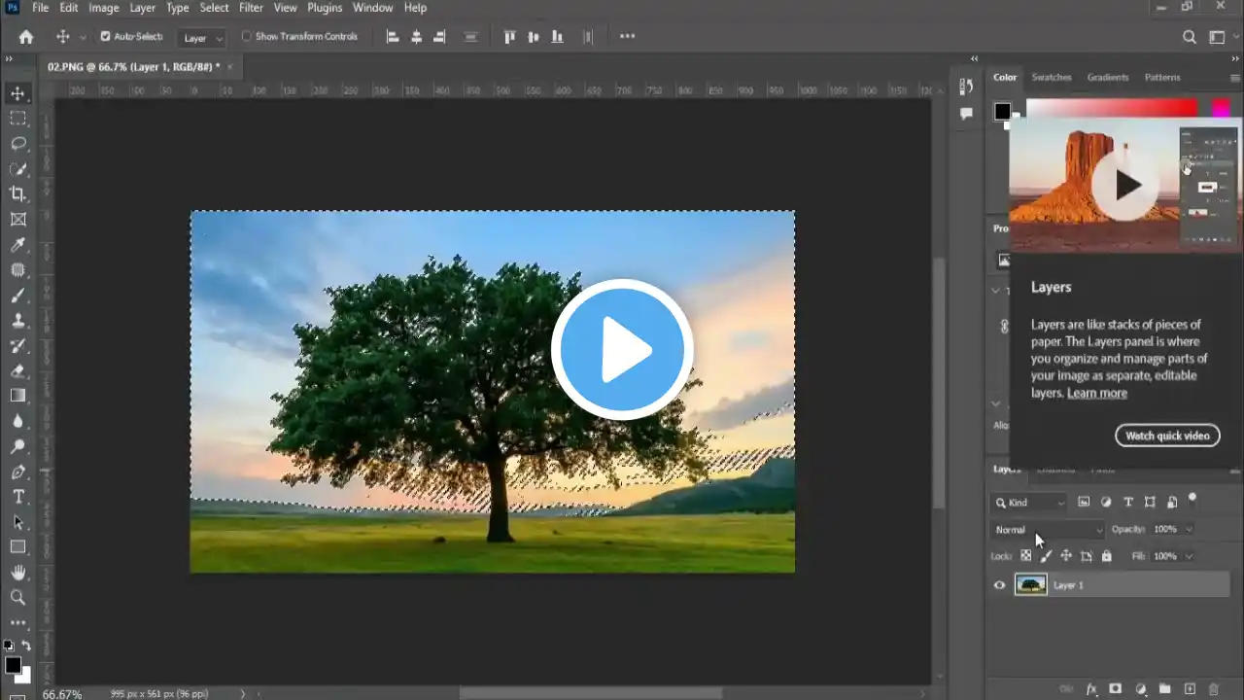Click Align horizontal centers icon
1244x700 pixels.
pos(416,37)
